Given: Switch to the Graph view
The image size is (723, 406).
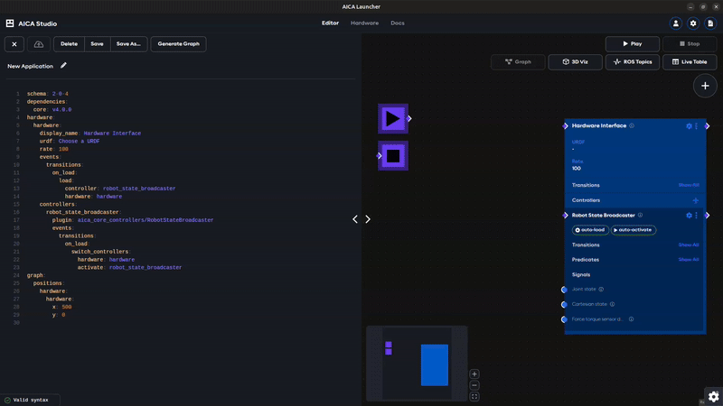Looking at the screenshot, I should pyautogui.click(x=518, y=61).
